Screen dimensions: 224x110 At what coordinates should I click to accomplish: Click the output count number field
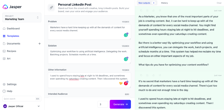point(103,104)
